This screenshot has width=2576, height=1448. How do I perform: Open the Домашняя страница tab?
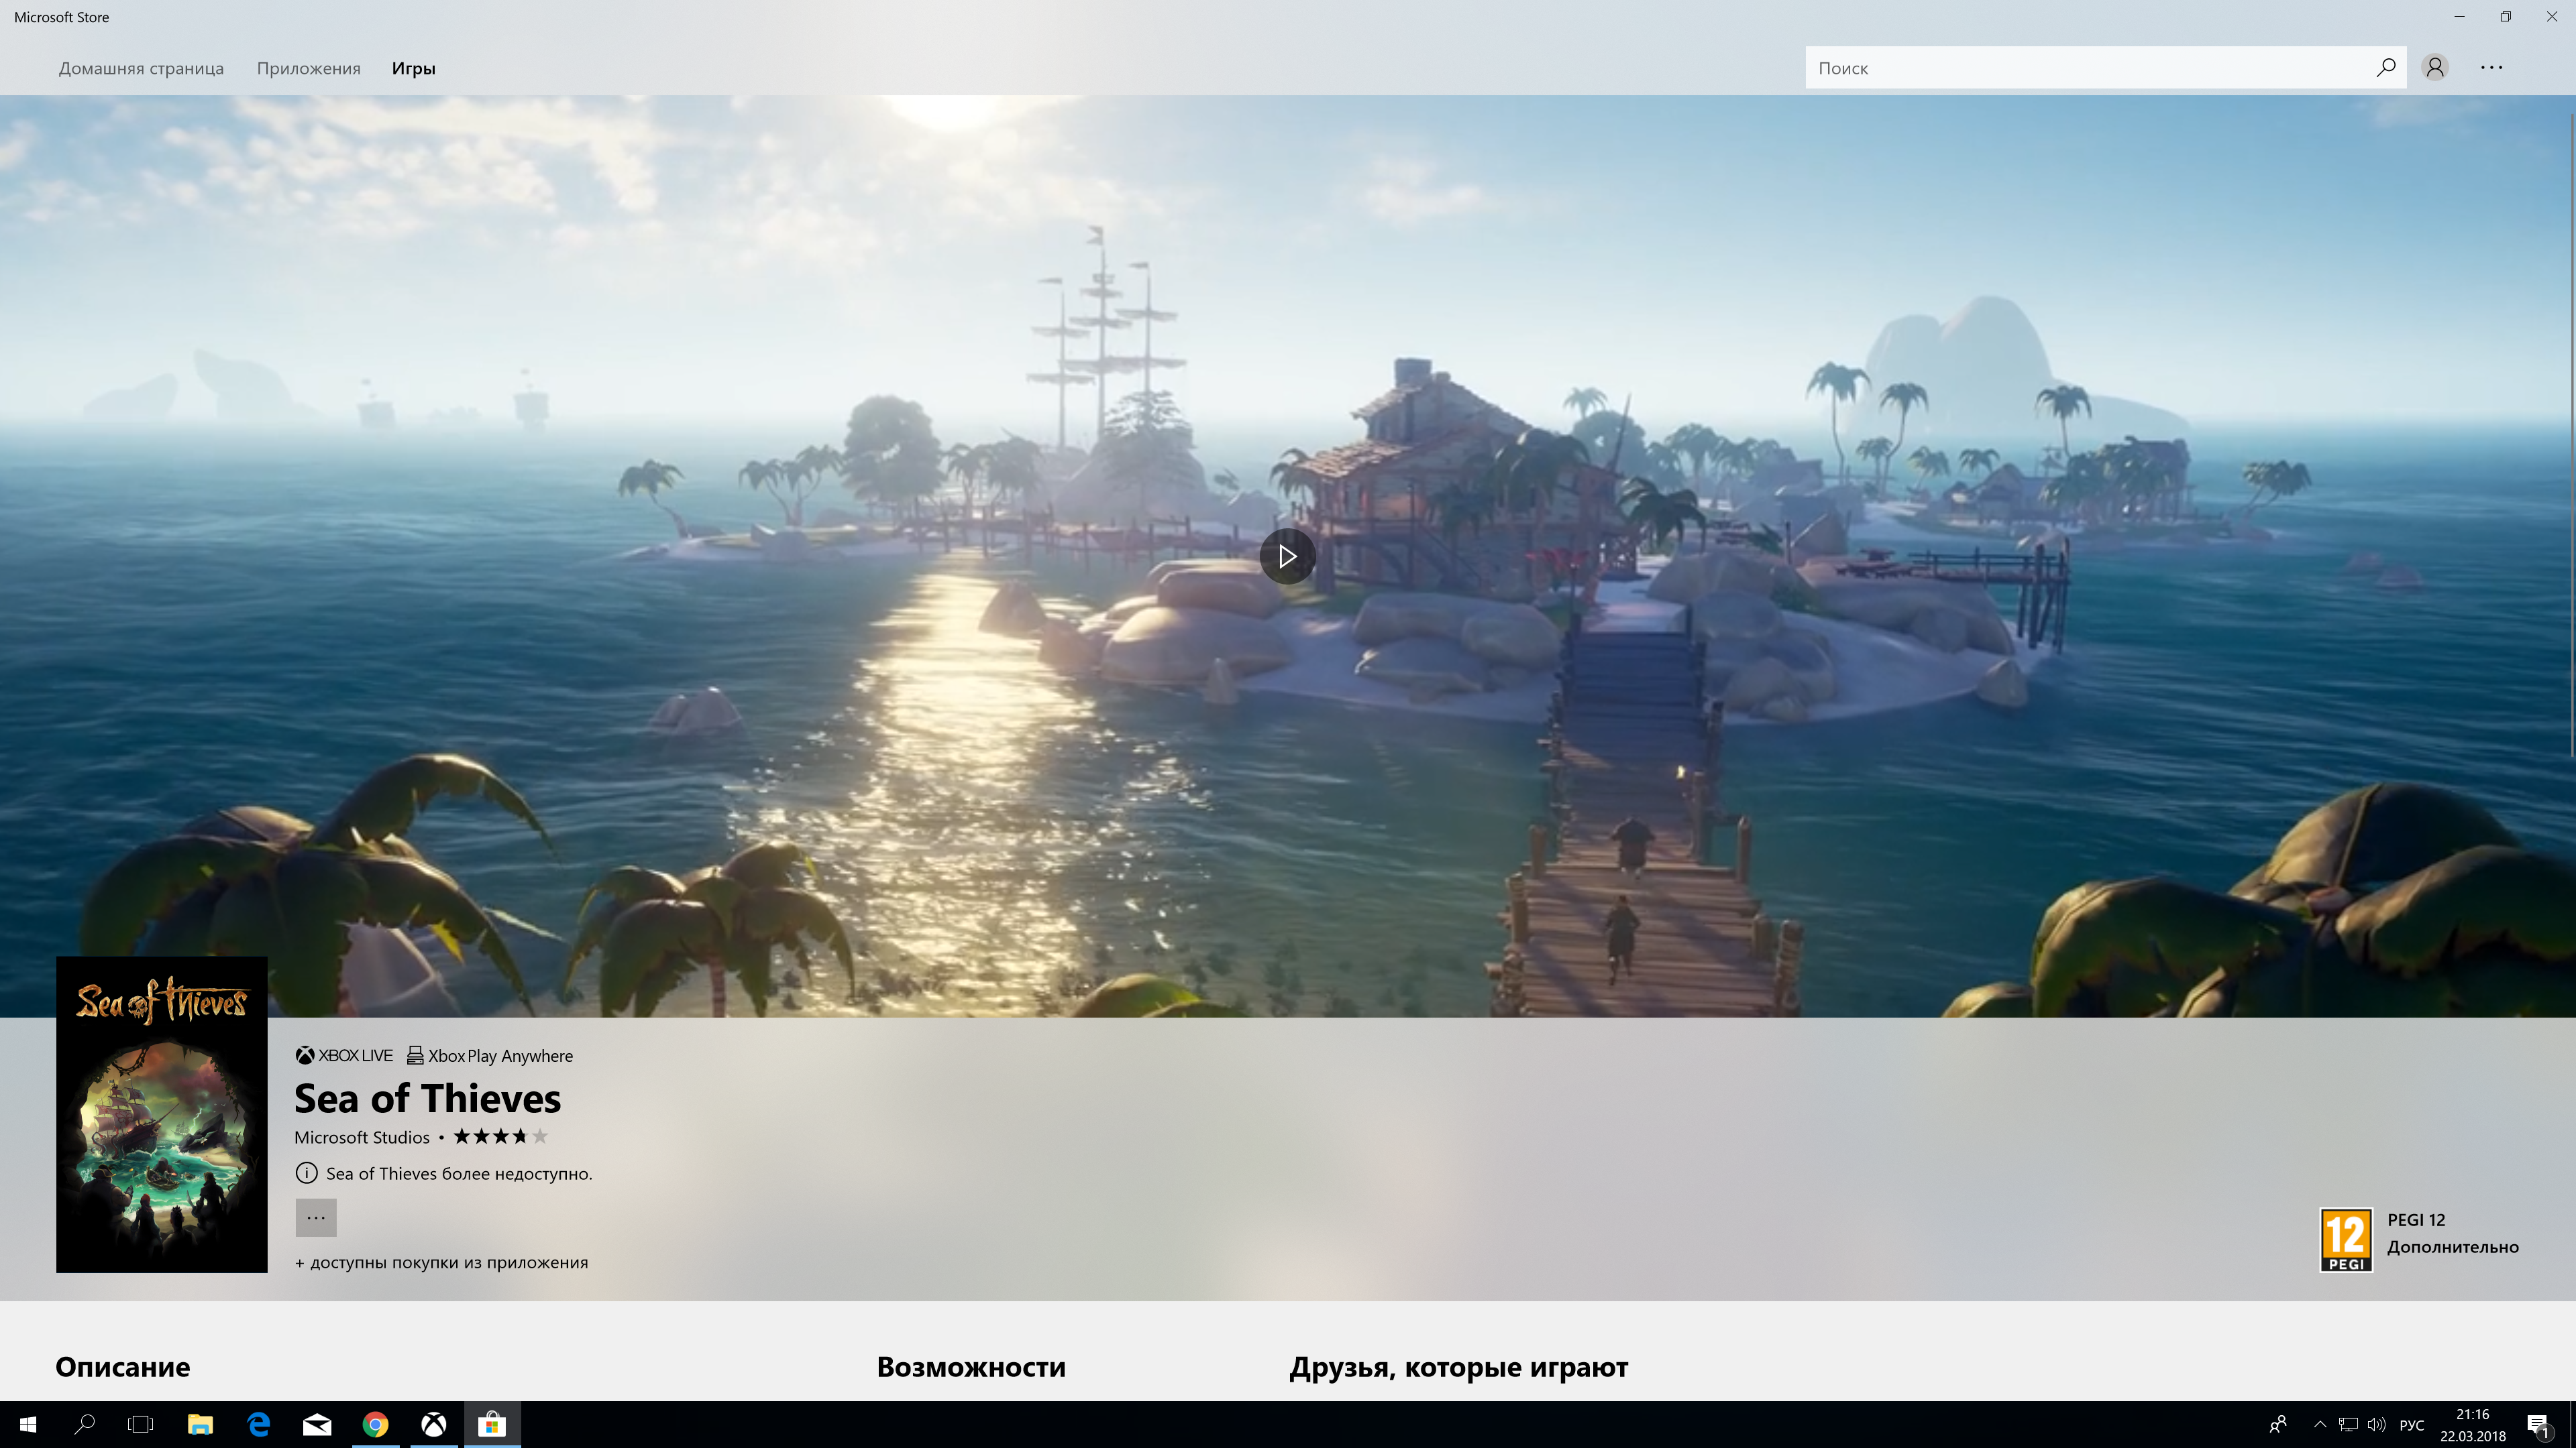(141, 68)
